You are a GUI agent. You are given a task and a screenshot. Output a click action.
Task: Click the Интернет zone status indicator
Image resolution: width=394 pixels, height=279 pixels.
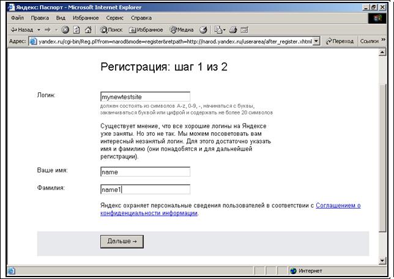(306, 271)
